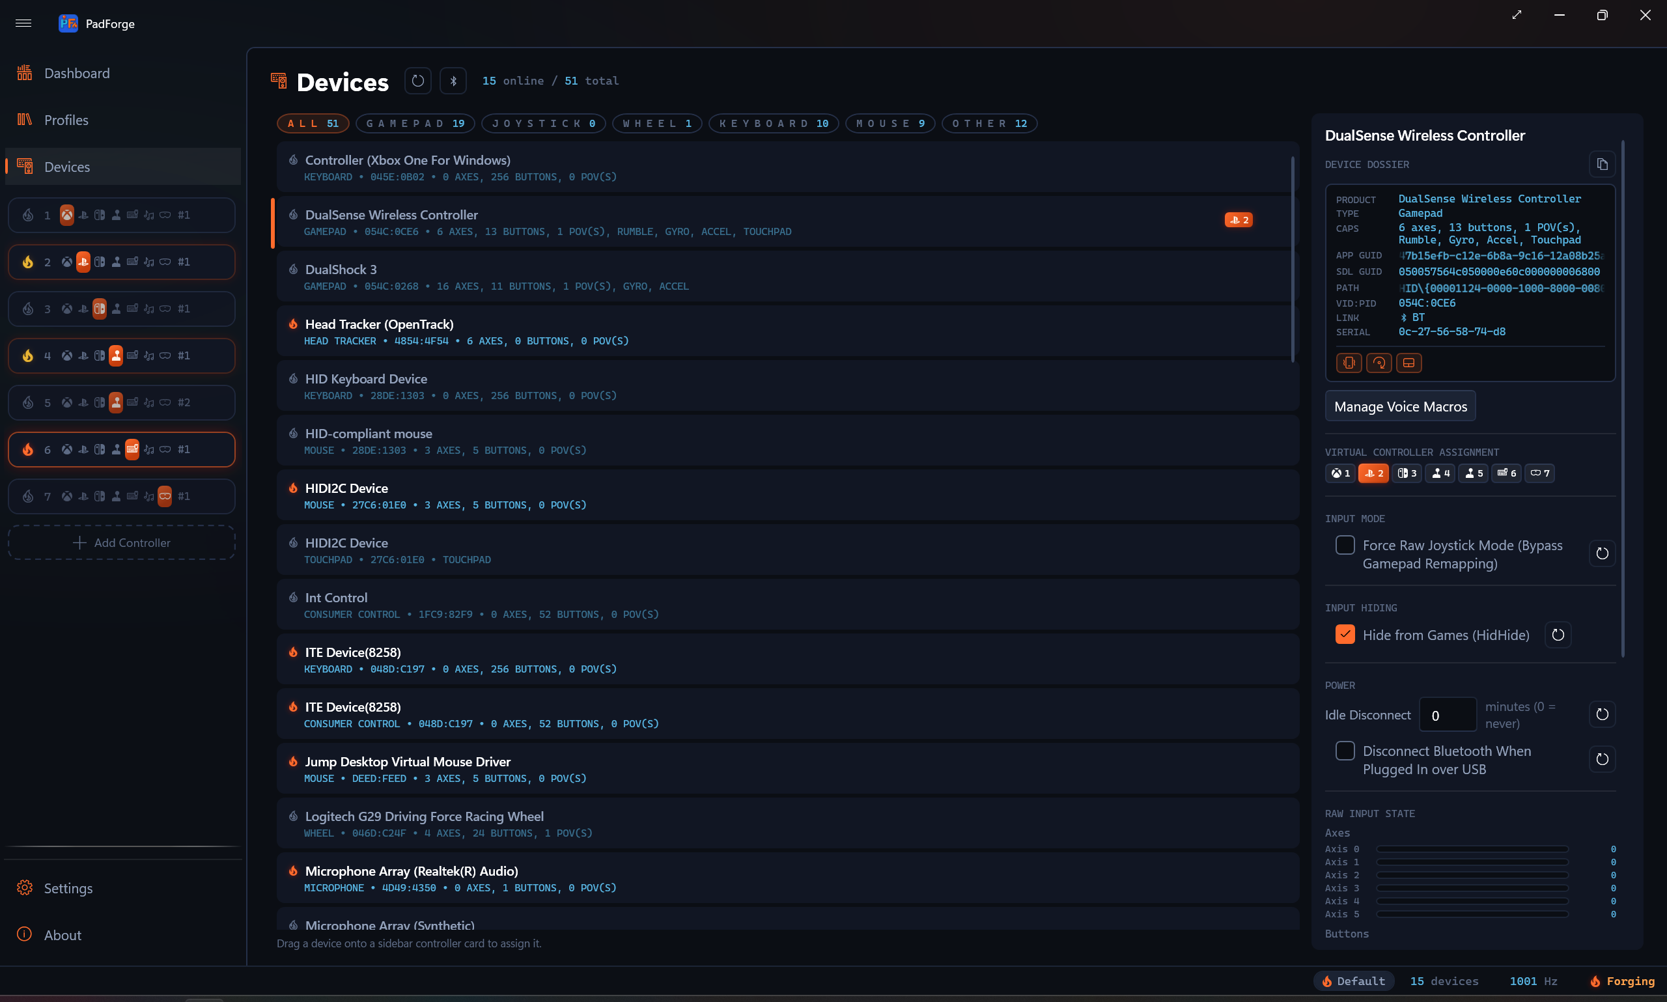Click the PlayStation slot 2 badge on DualSense row
Viewport: 1667px width, 1002px height.
tap(1239, 220)
